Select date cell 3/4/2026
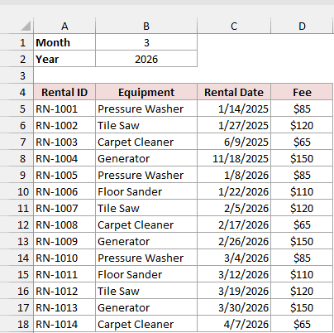 tap(234, 258)
